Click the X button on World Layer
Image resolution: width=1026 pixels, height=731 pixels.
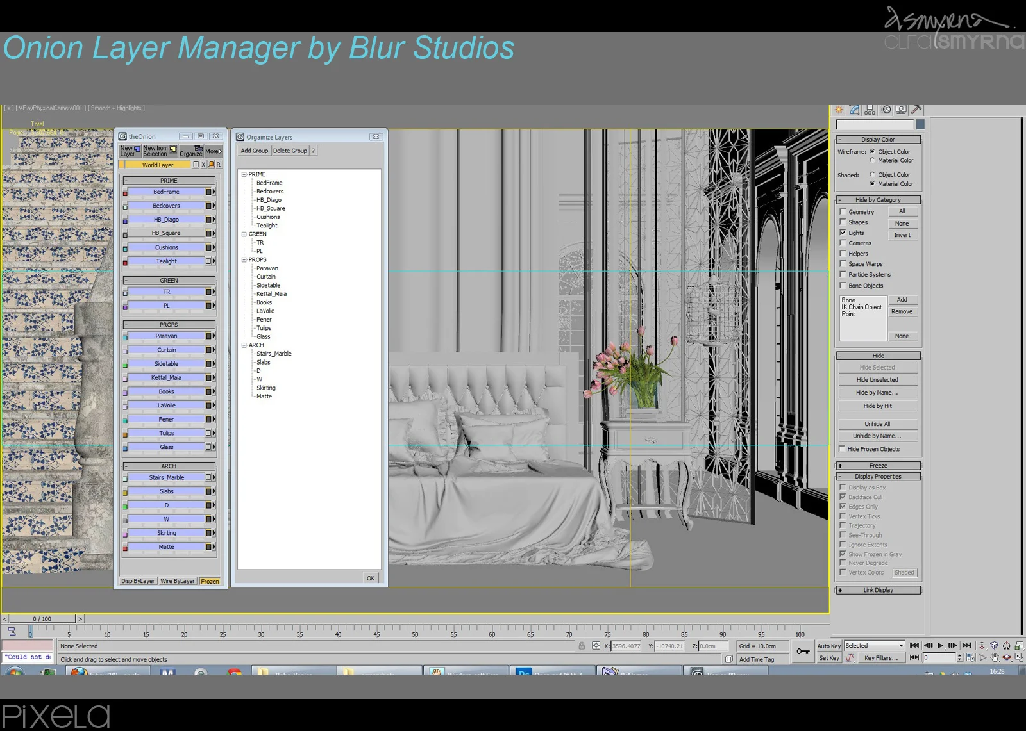tap(203, 165)
